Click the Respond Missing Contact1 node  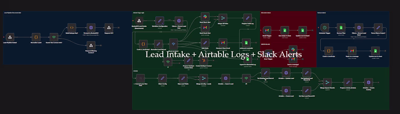(91, 45)
